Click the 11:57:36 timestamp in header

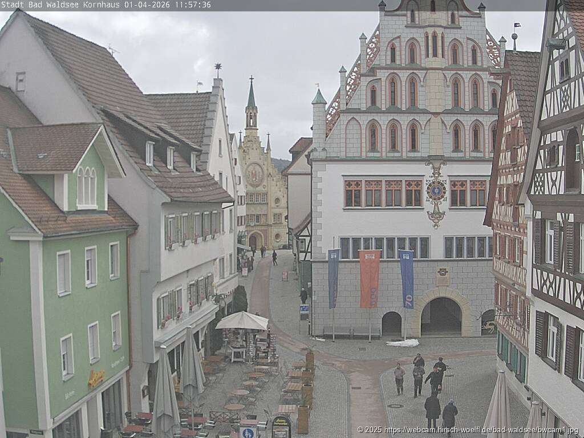[x=192, y=5]
